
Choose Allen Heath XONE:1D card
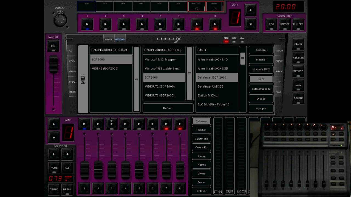(x=217, y=59)
